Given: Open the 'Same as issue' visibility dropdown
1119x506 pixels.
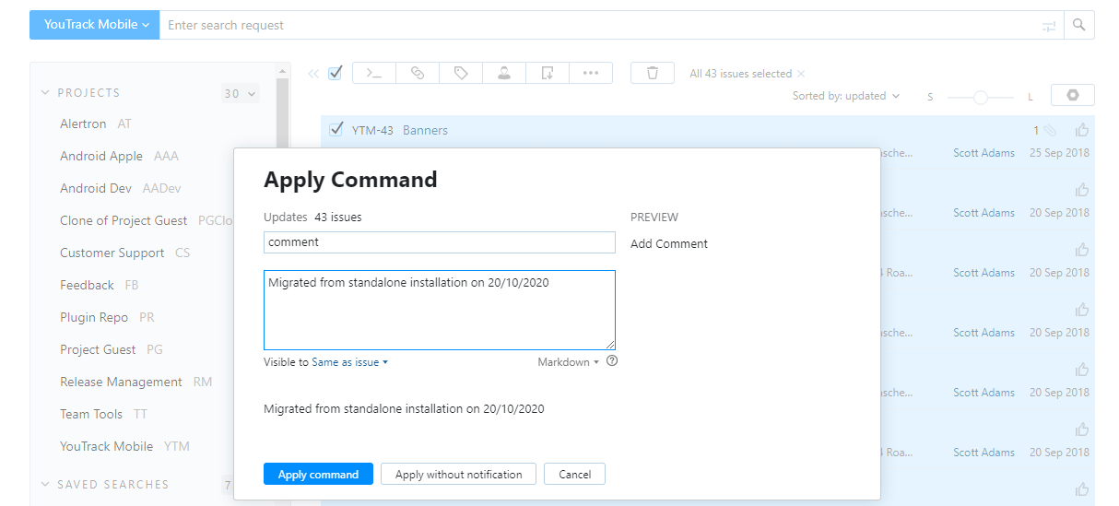Looking at the screenshot, I should click(349, 362).
